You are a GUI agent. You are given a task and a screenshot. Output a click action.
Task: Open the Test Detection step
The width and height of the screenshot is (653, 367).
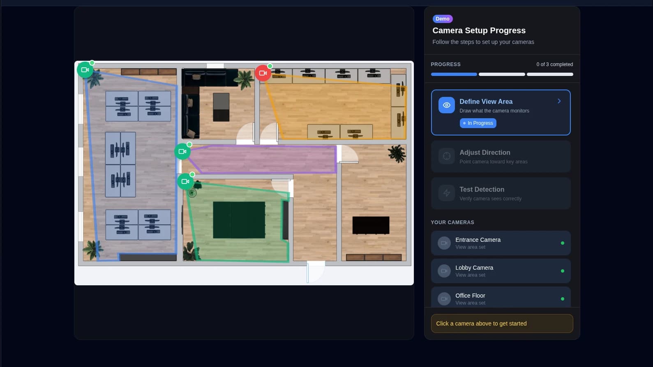click(501, 193)
